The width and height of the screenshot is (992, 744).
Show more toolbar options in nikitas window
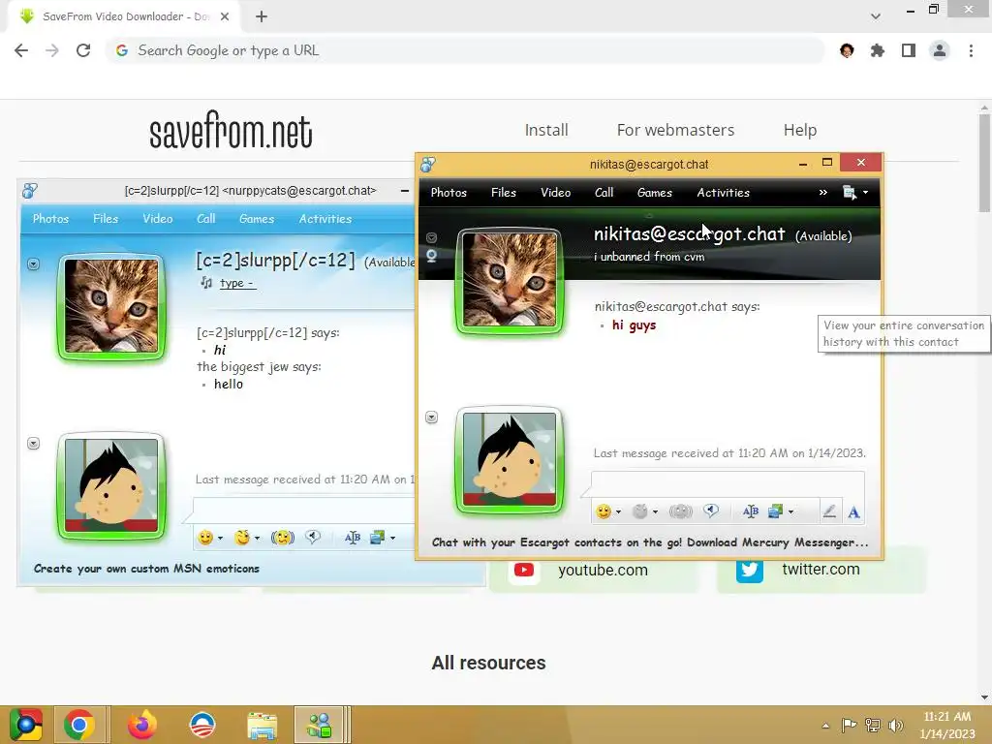[x=823, y=193]
